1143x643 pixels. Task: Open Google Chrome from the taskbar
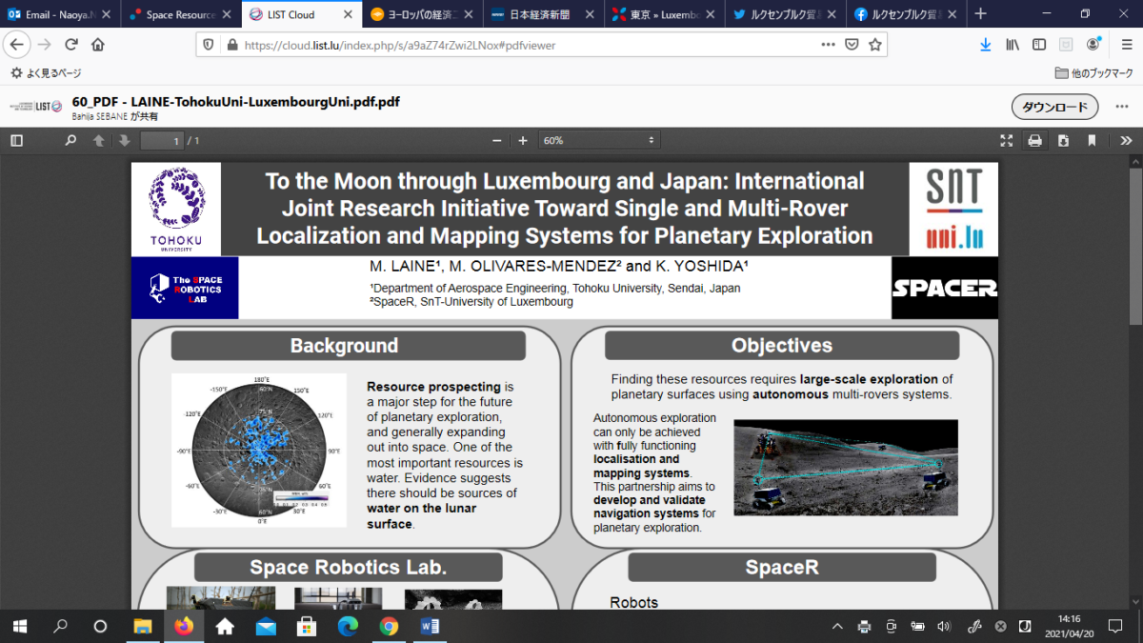(x=388, y=626)
